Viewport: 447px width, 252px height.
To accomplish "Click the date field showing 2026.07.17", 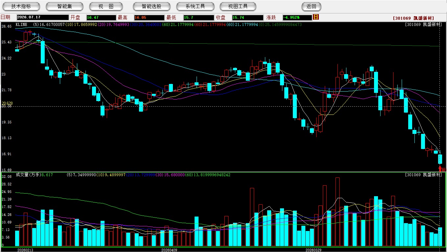I will (x=42, y=17).
